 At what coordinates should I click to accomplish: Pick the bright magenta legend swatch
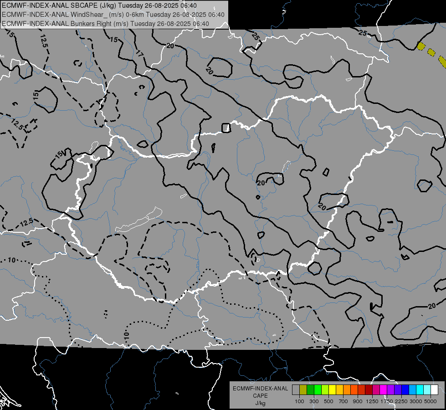[384, 390]
